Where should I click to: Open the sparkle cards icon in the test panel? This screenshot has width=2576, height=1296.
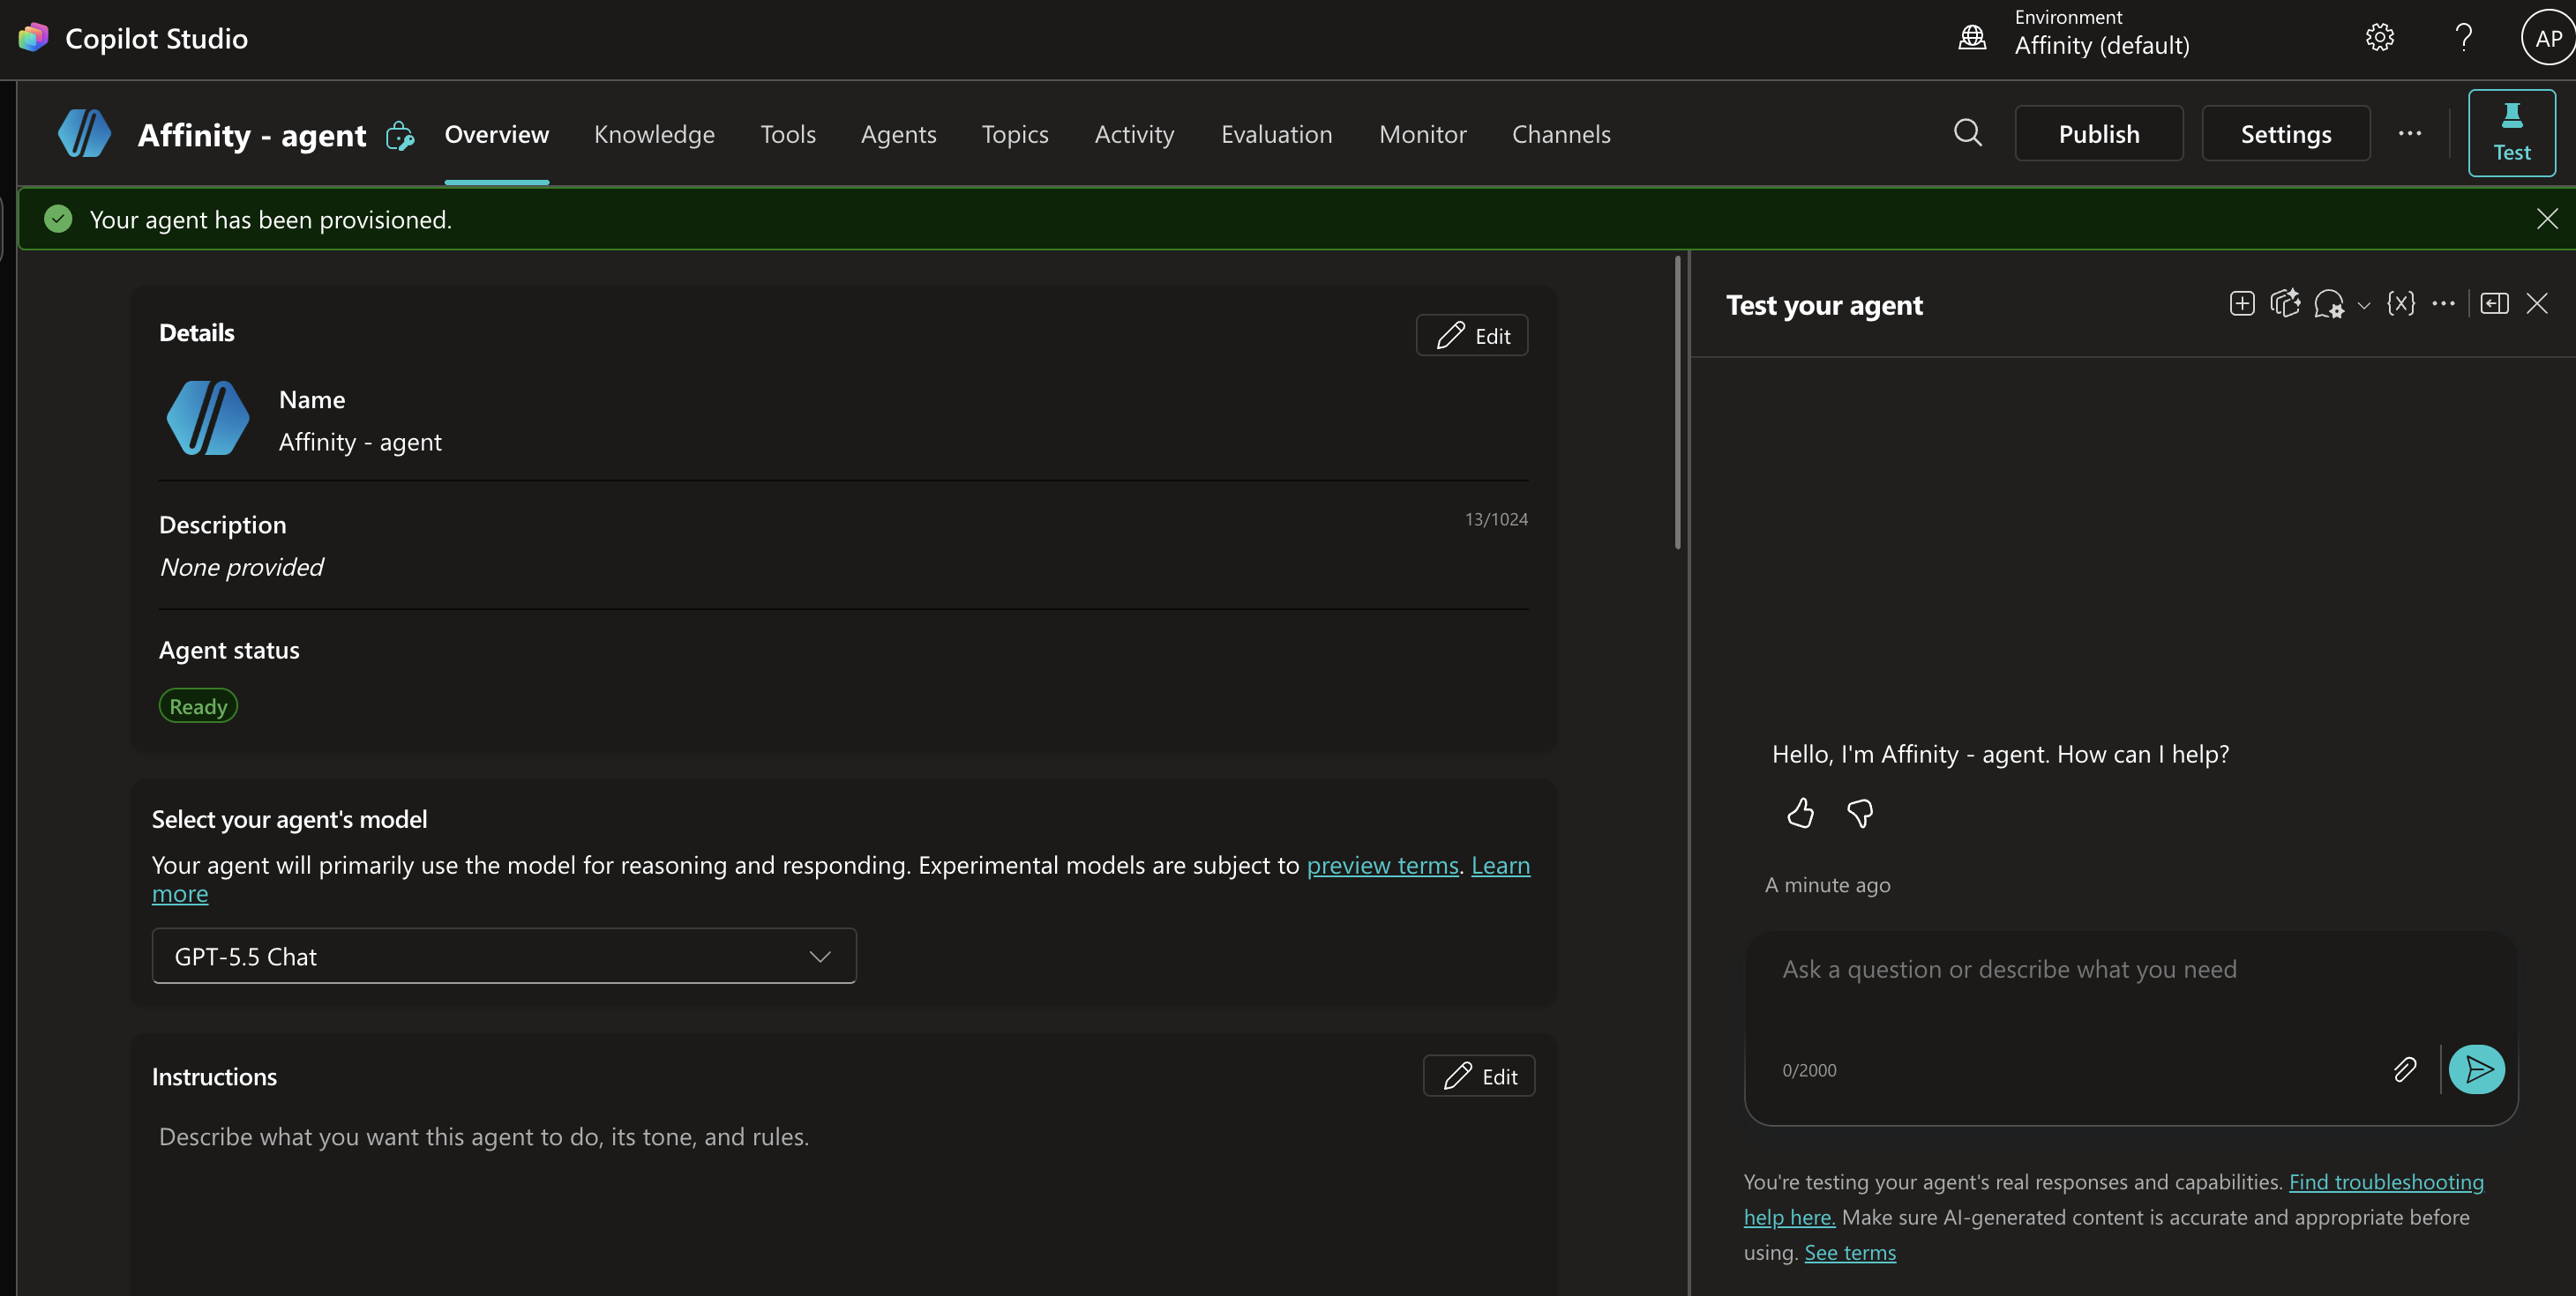2285,304
